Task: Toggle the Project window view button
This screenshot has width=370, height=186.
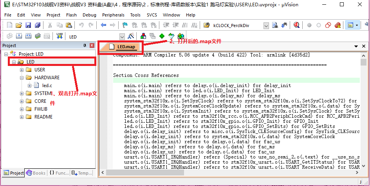Action: tap(350, 25)
